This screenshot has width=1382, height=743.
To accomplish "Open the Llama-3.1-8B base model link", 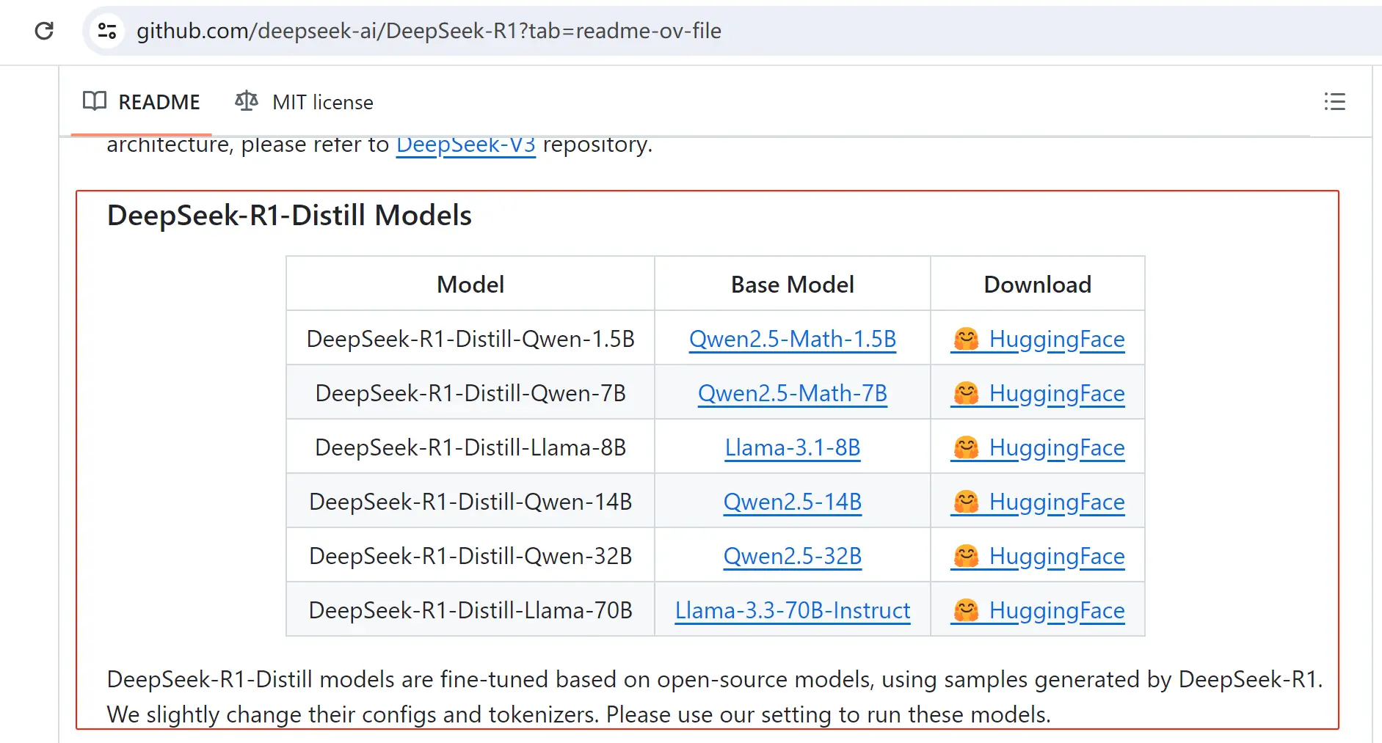I will 793,447.
